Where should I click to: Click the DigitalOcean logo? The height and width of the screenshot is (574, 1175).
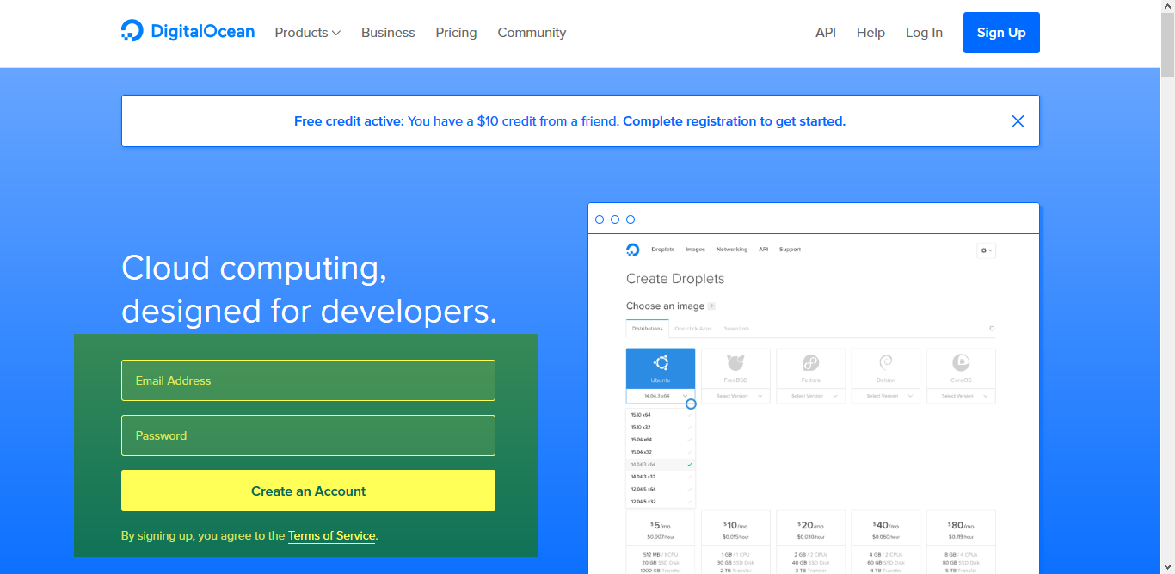click(188, 32)
